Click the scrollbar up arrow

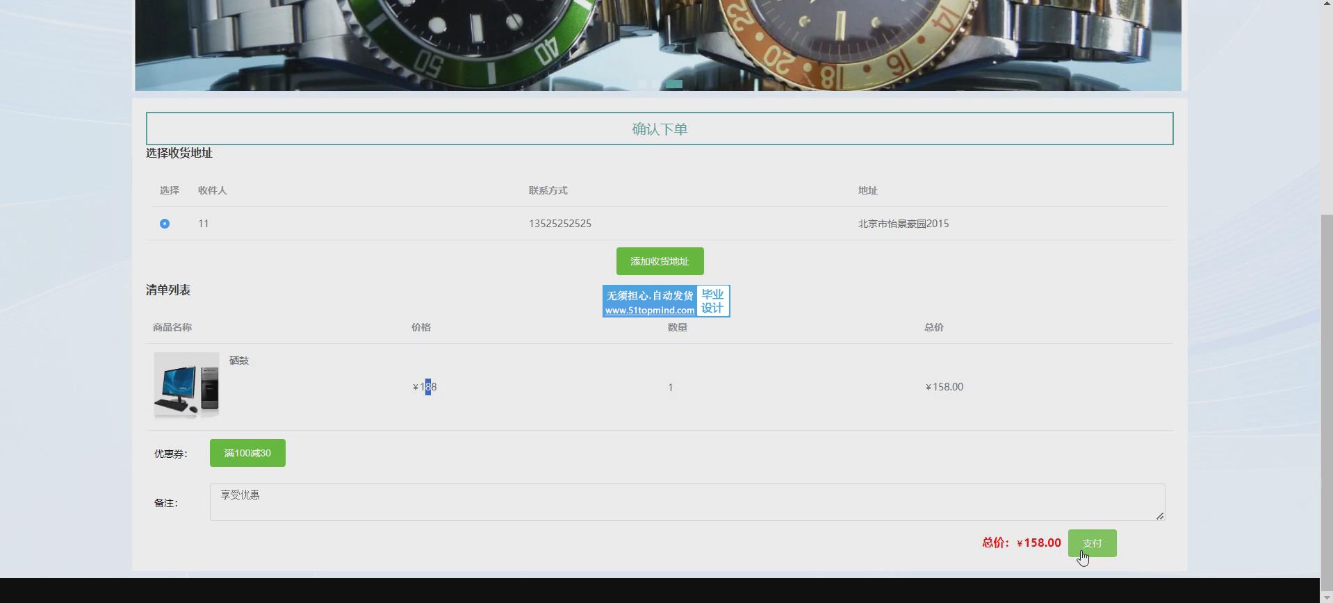(x=1326, y=5)
